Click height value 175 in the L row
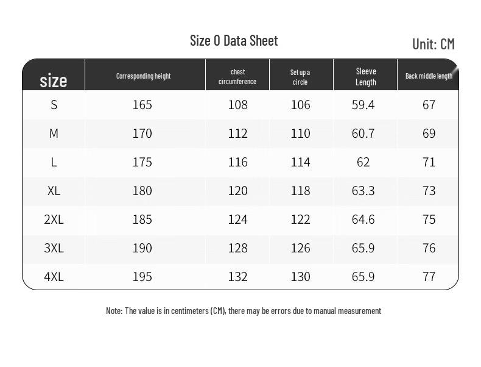 click(x=142, y=162)
